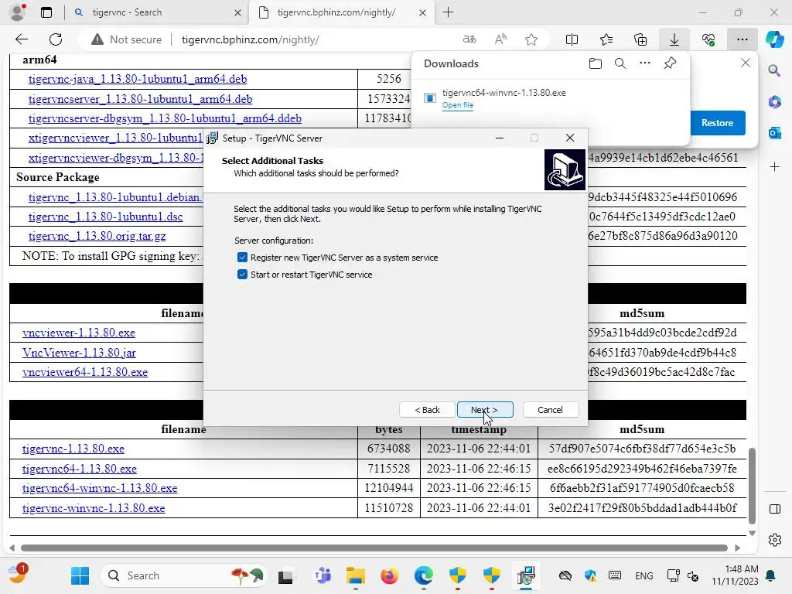The image size is (792, 594).
Task: Toggle Register new TigerVNC Server as system service
Action: click(x=242, y=258)
